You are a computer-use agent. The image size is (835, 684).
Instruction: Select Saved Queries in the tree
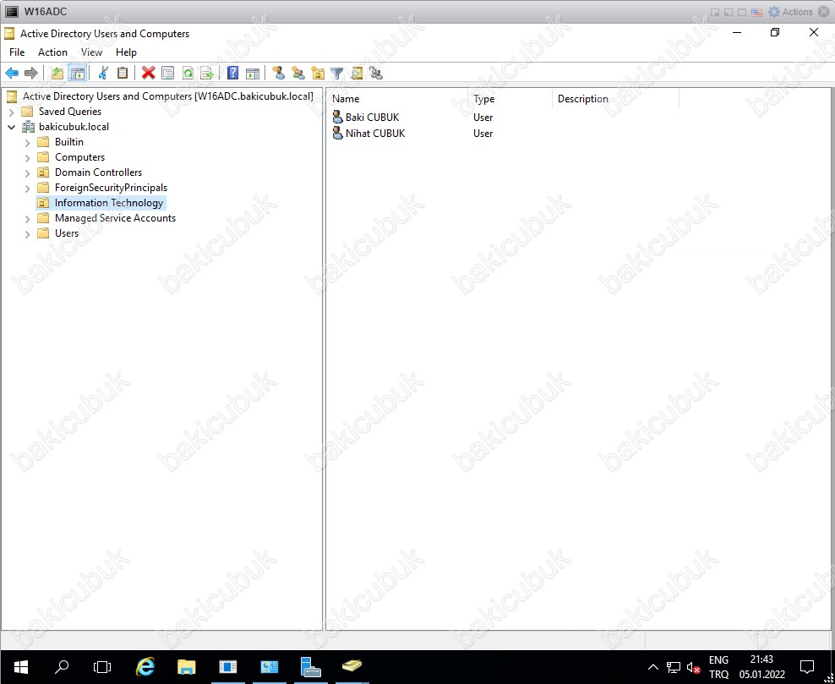[x=70, y=112]
